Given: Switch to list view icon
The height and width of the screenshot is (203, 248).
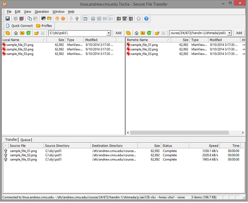Looking at the screenshot, I should click(x=105, y=19).
